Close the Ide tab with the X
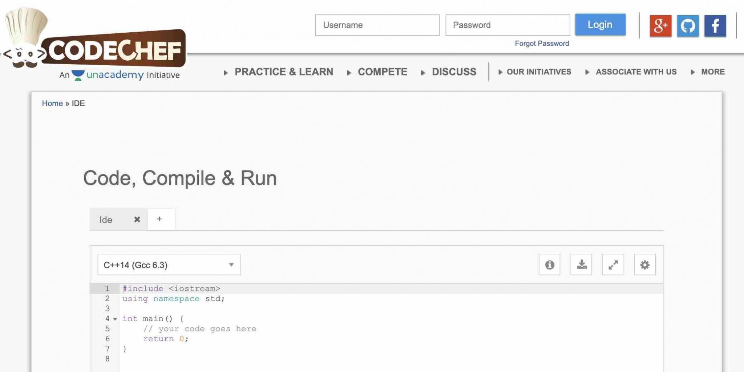 point(137,219)
